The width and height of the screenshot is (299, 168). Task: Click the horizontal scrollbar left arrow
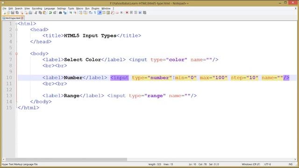tap(4, 160)
